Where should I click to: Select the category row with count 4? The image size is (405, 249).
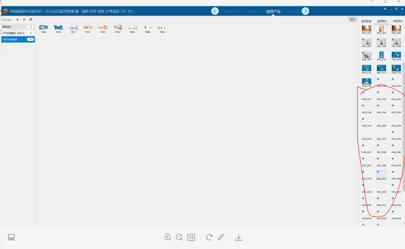[x=18, y=26]
